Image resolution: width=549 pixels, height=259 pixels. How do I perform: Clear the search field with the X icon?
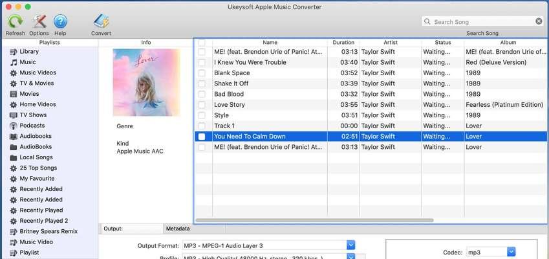pos(539,21)
